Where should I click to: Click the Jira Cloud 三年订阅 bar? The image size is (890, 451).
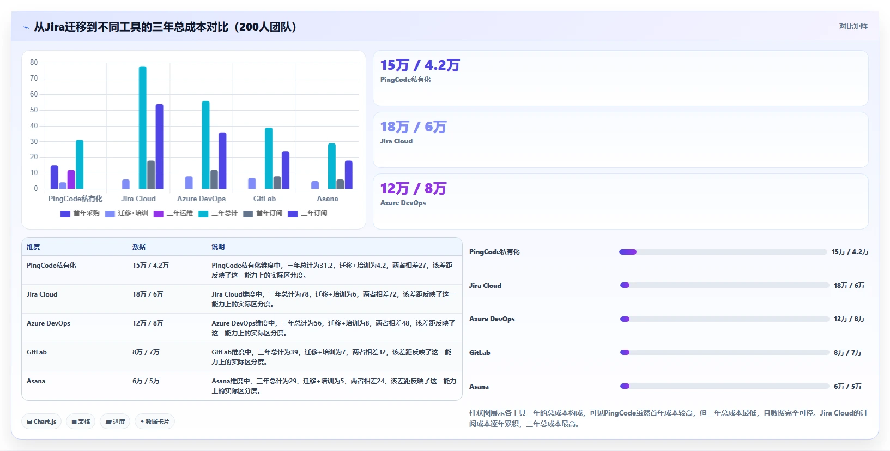(160, 147)
